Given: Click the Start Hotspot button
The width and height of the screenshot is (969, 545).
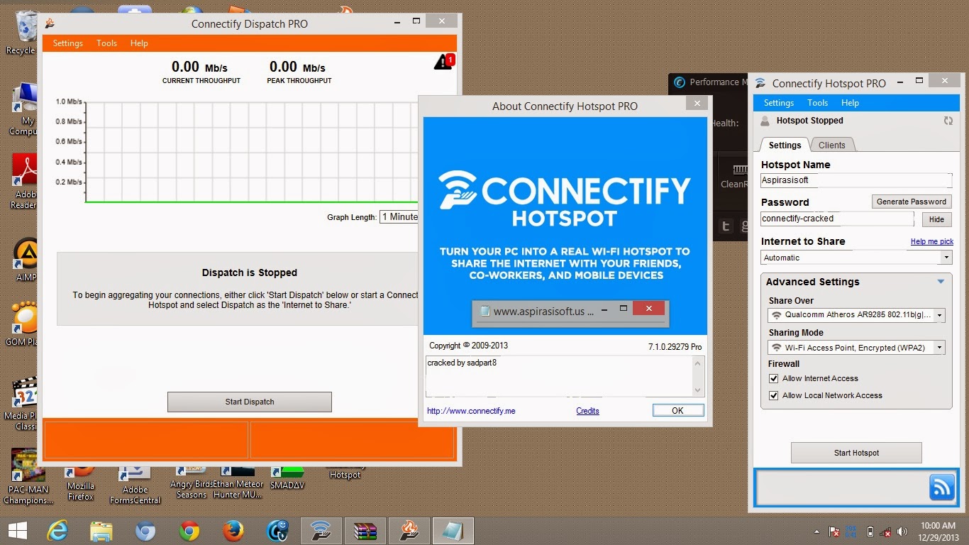Looking at the screenshot, I should (856, 453).
